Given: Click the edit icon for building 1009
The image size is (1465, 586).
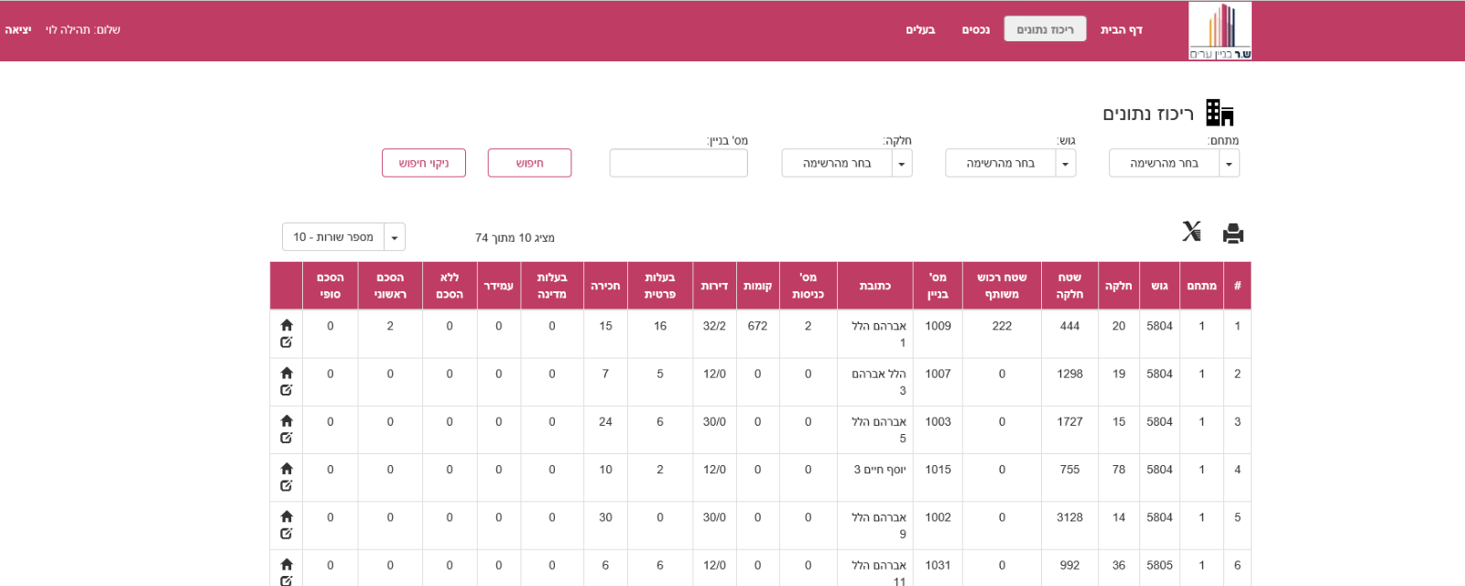Looking at the screenshot, I should coord(287,342).
